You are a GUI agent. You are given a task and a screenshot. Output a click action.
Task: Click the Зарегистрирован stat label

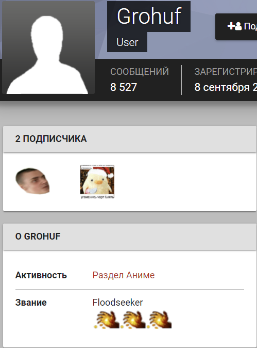[226, 72]
